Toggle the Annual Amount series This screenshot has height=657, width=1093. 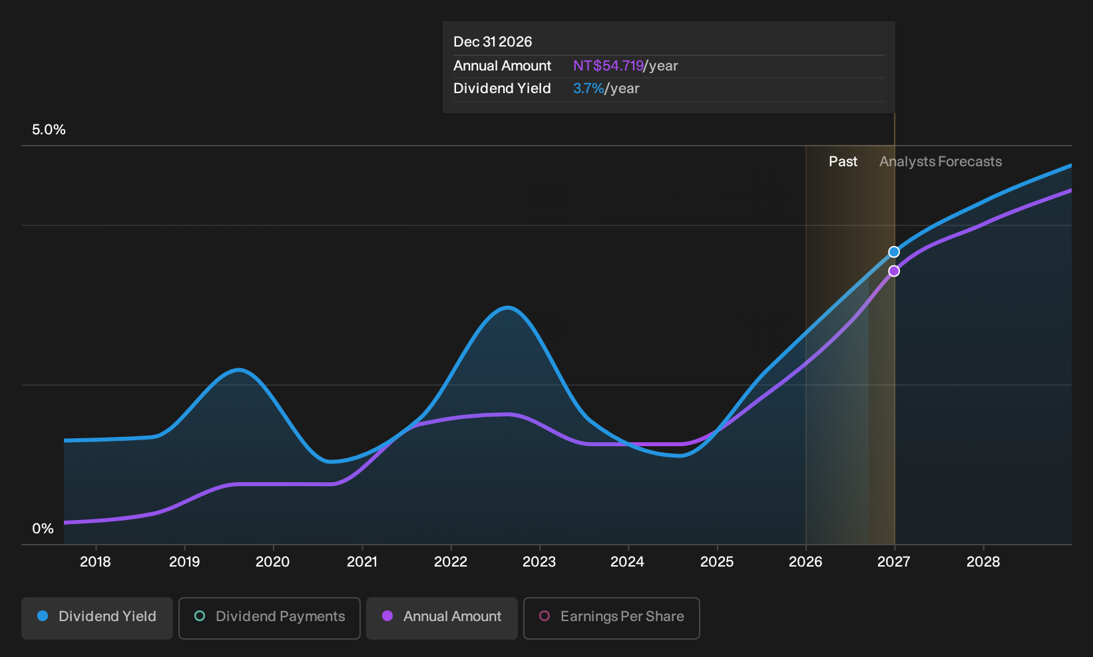(442, 618)
